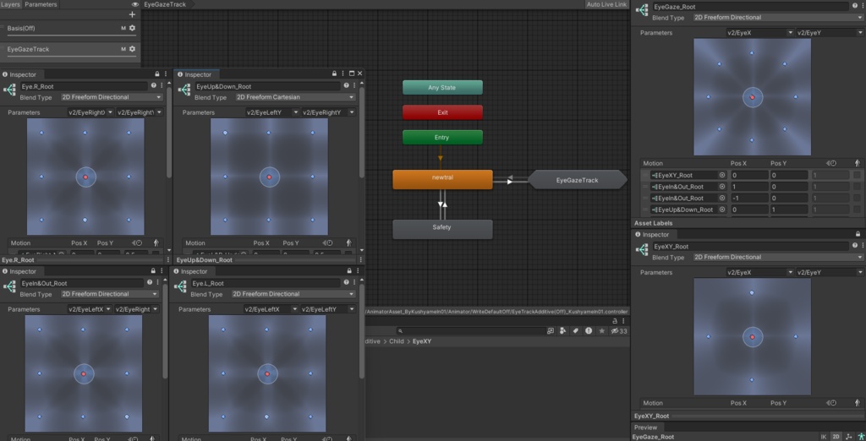Toggle mirror checkbox for EyeUp&Down_Root motion row

858,210
